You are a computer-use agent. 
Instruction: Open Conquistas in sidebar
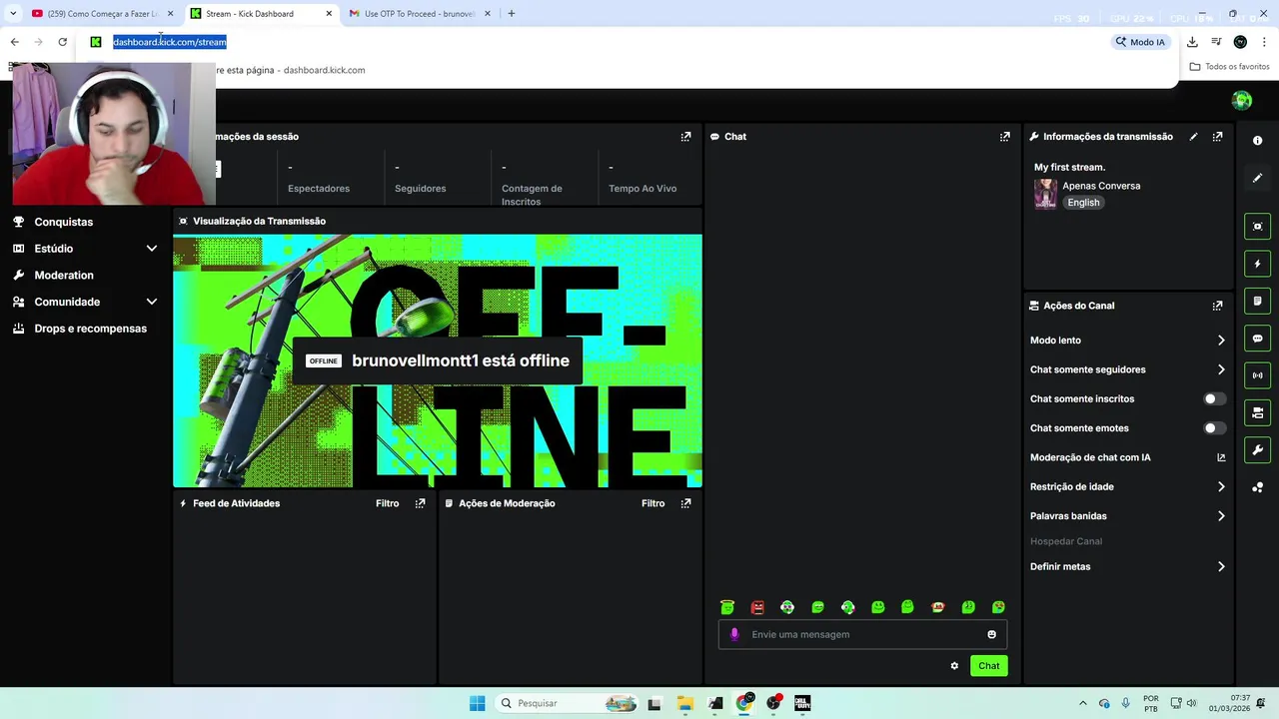click(x=63, y=222)
